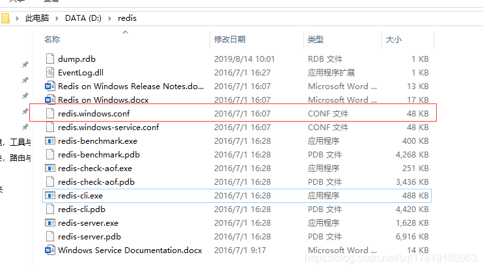The height and width of the screenshot is (270, 483).
Task: Select redis-check-aof.pdb file name
Action: click(x=96, y=182)
